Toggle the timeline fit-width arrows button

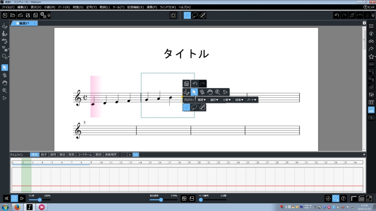point(136,155)
